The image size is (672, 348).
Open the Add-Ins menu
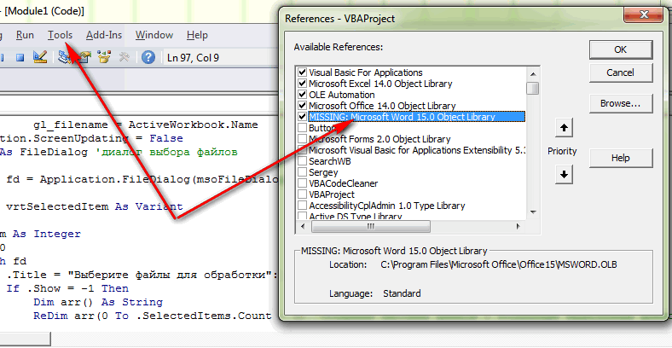104,35
